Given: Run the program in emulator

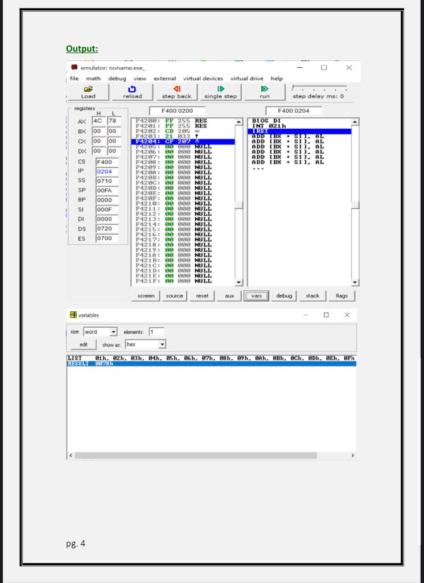Looking at the screenshot, I should tap(265, 92).
